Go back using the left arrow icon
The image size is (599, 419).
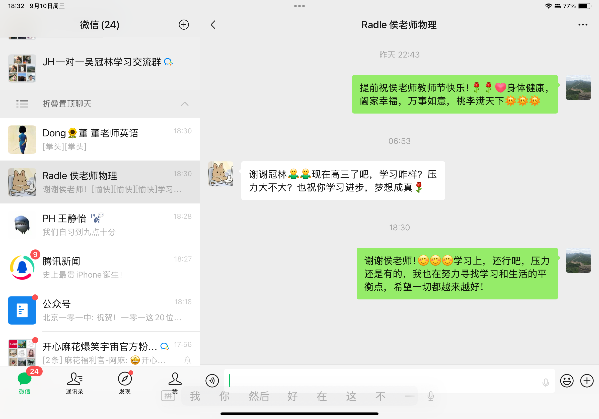click(x=213, y=25)
